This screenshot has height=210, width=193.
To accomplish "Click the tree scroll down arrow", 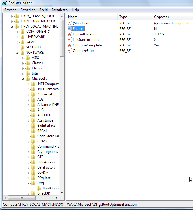I will click(62, 193).
